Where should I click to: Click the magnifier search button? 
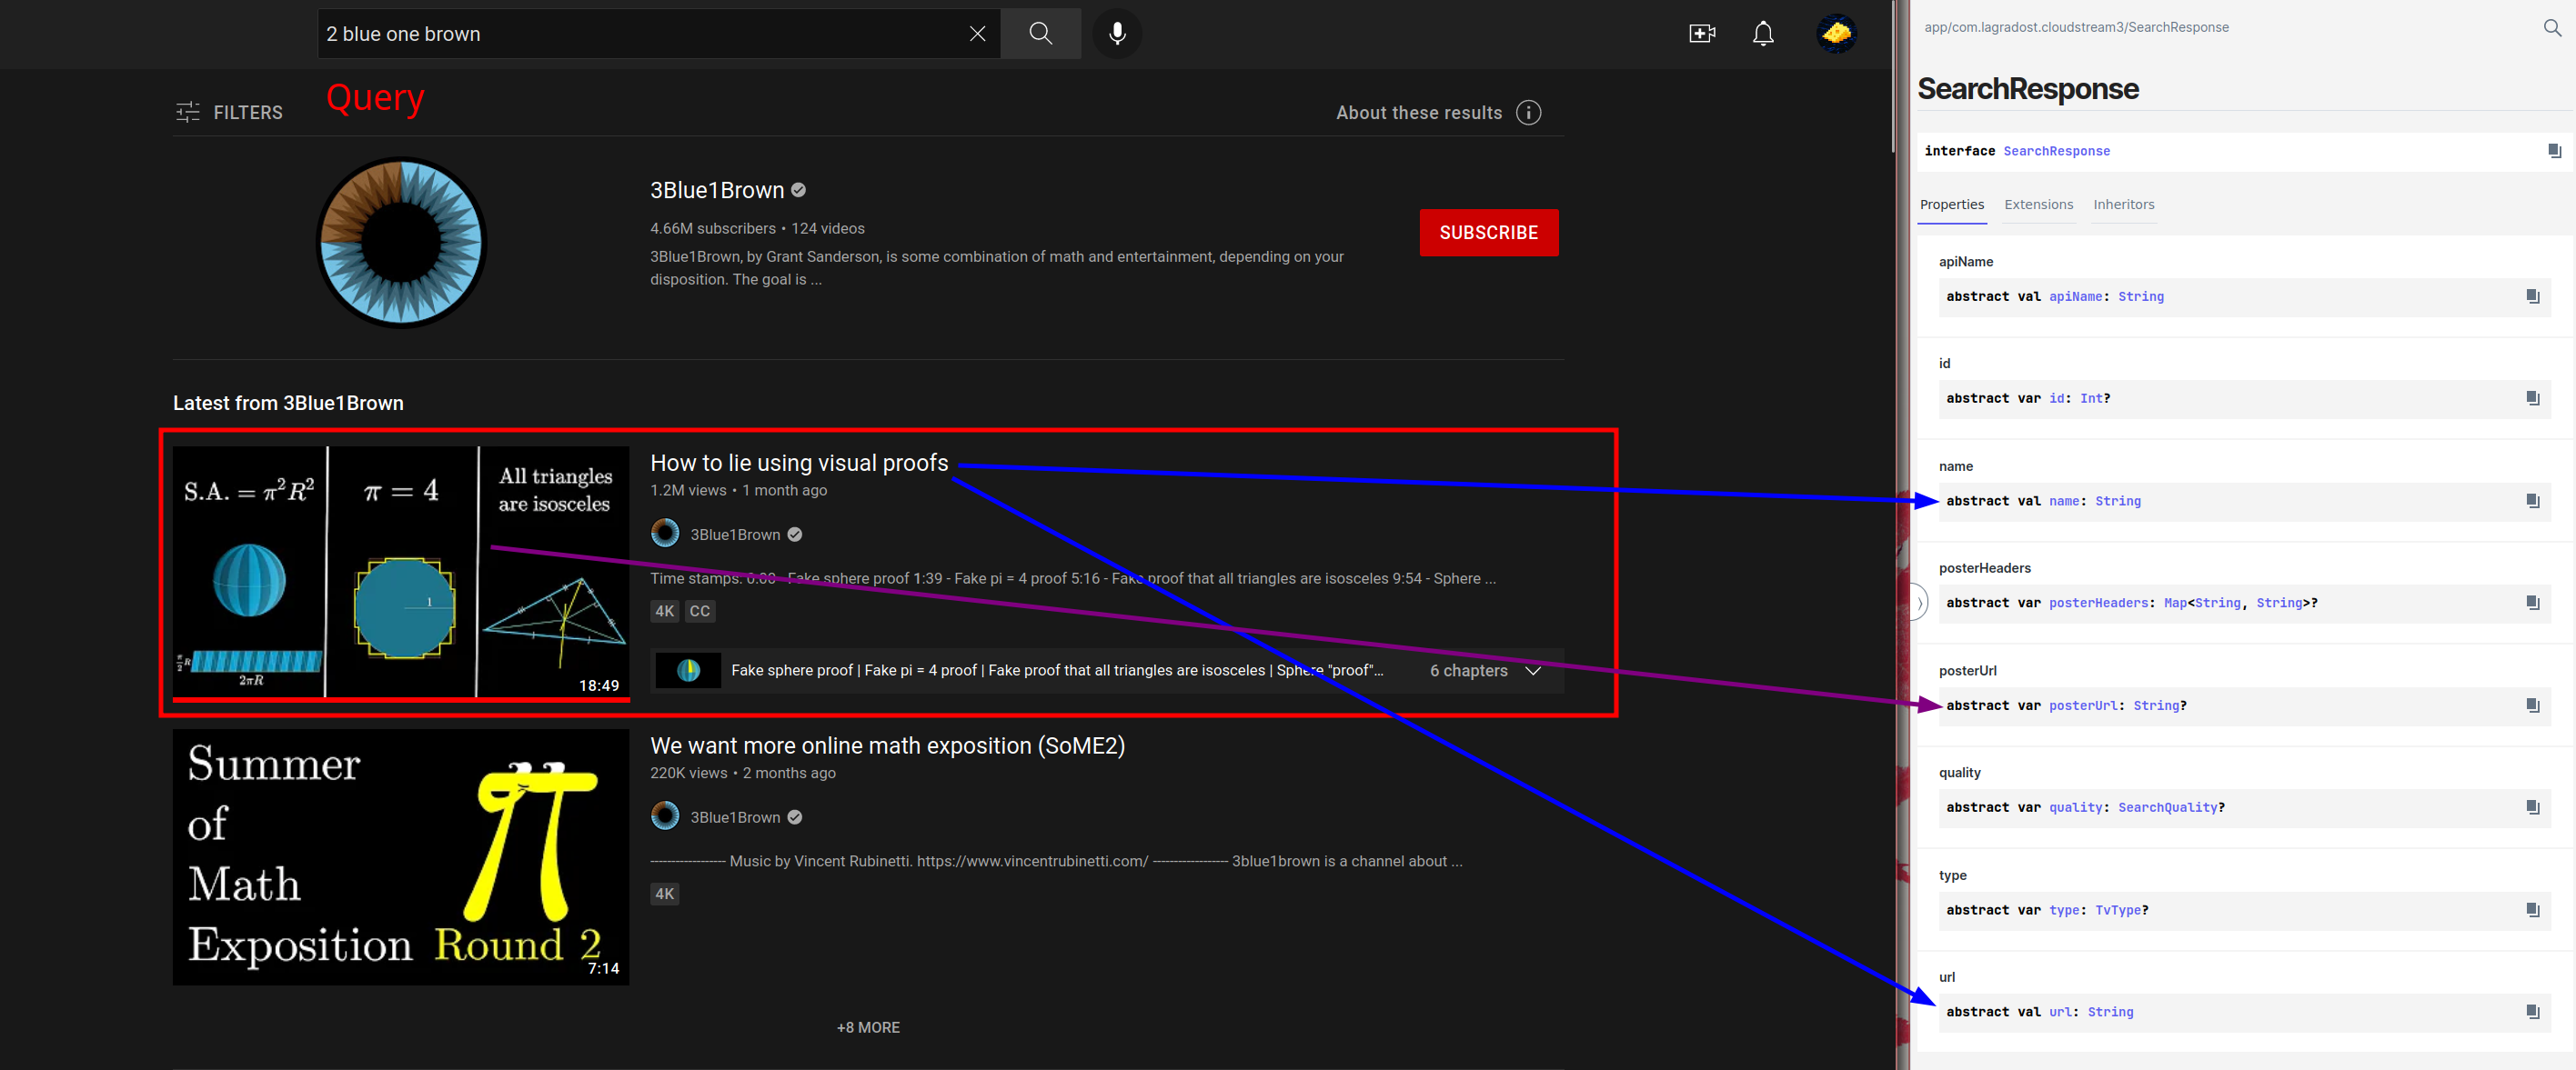coord(1040,34)
